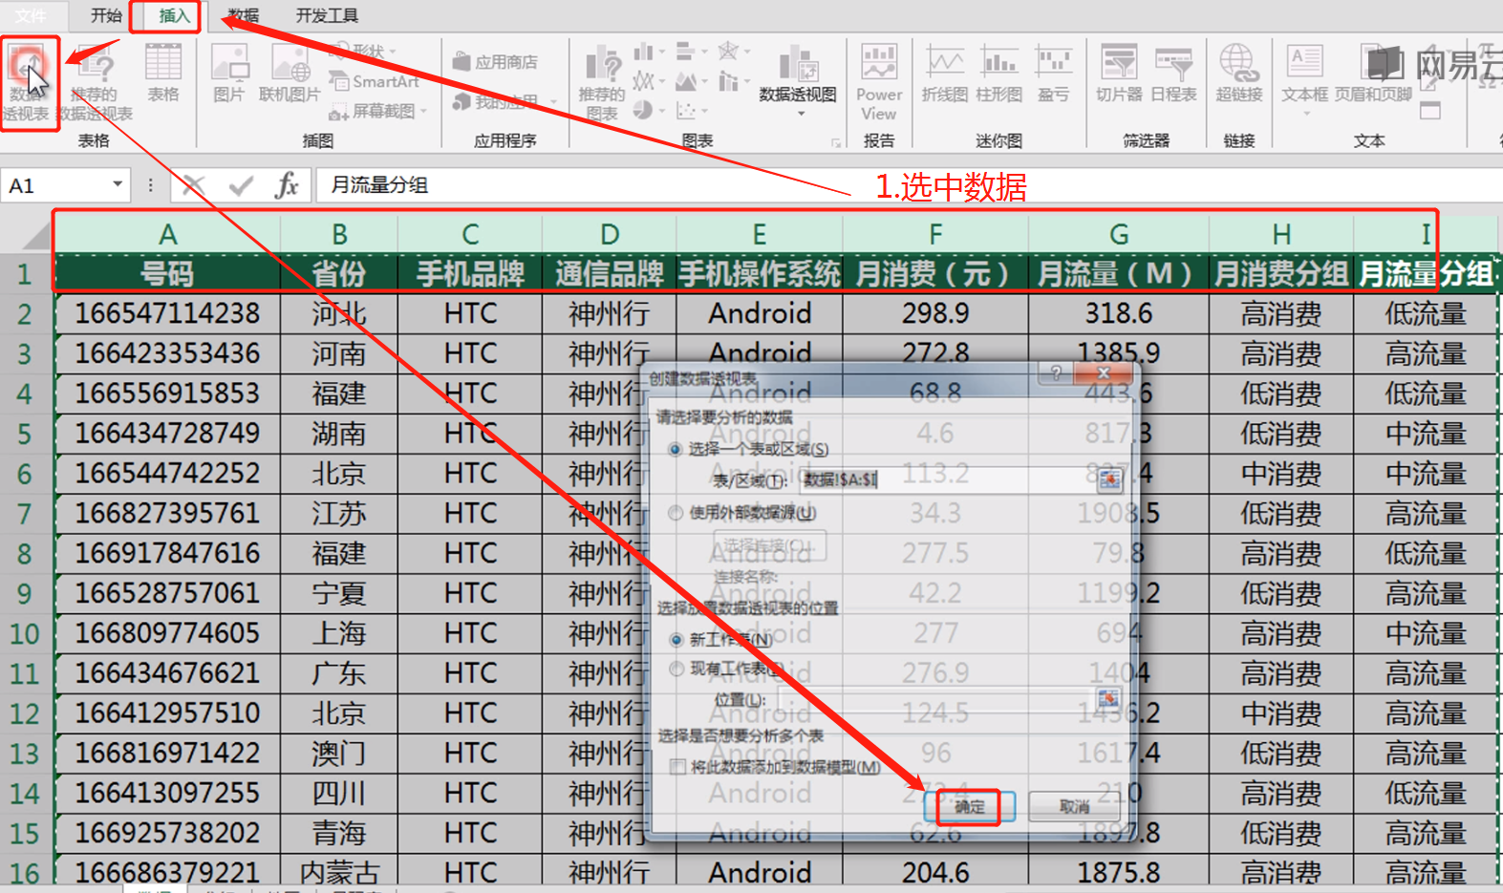Expand the 数据透视图 dropdown arrow

(x=801, y=114)
